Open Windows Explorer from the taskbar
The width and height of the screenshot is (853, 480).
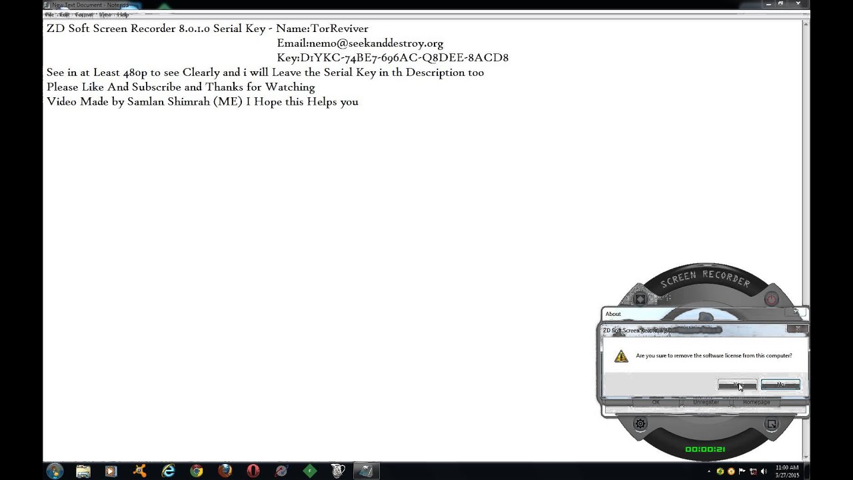[83, 471]
